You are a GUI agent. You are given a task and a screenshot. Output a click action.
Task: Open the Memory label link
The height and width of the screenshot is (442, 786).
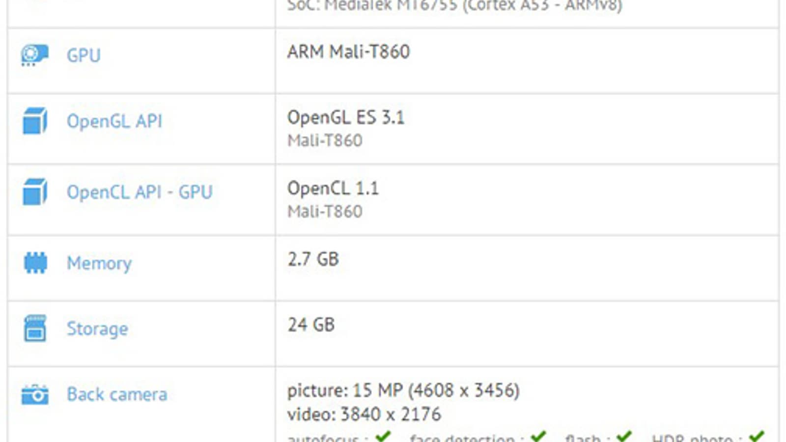(99, 263)
